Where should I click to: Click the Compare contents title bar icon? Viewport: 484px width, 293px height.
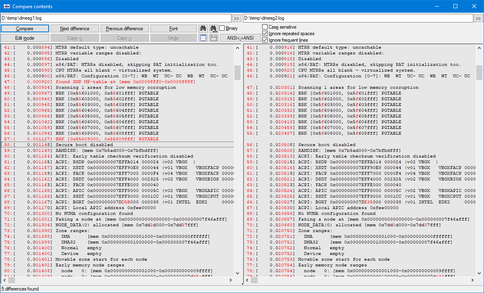[x=7, y=6]
